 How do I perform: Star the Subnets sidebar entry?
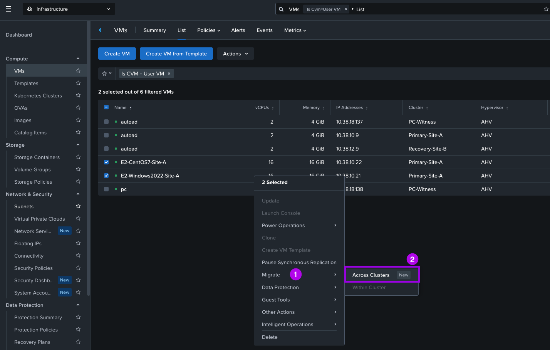[78, 206]
